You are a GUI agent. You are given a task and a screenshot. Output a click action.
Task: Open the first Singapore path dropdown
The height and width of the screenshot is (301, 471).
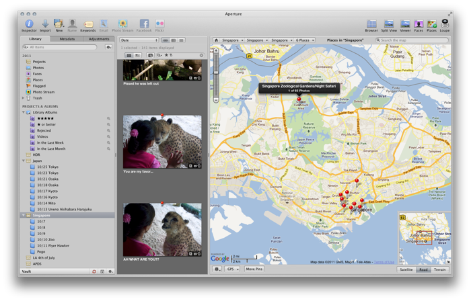[233, 40]
